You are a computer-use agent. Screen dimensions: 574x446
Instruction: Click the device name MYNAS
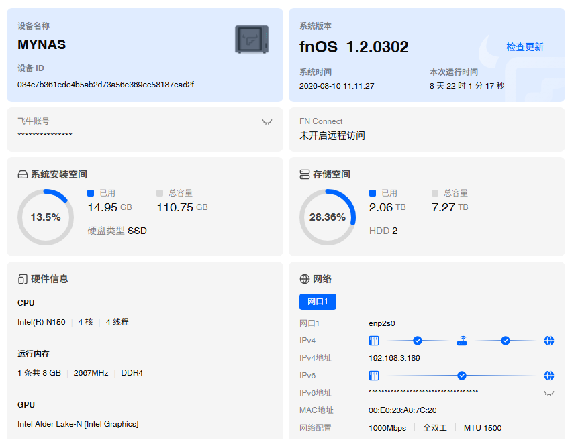42,44
